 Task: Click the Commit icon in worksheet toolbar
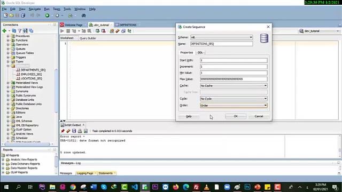(97, 31)
